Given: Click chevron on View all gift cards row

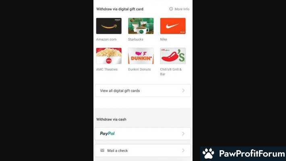Looking at the screenshot, I should pos(183,91).
